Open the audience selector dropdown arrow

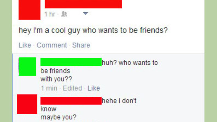coord(85,14)
